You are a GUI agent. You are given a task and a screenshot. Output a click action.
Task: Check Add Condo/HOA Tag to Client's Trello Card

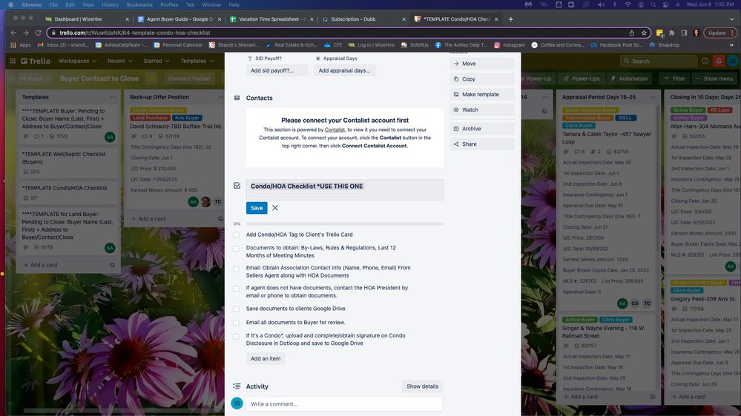tap(237, 235)
